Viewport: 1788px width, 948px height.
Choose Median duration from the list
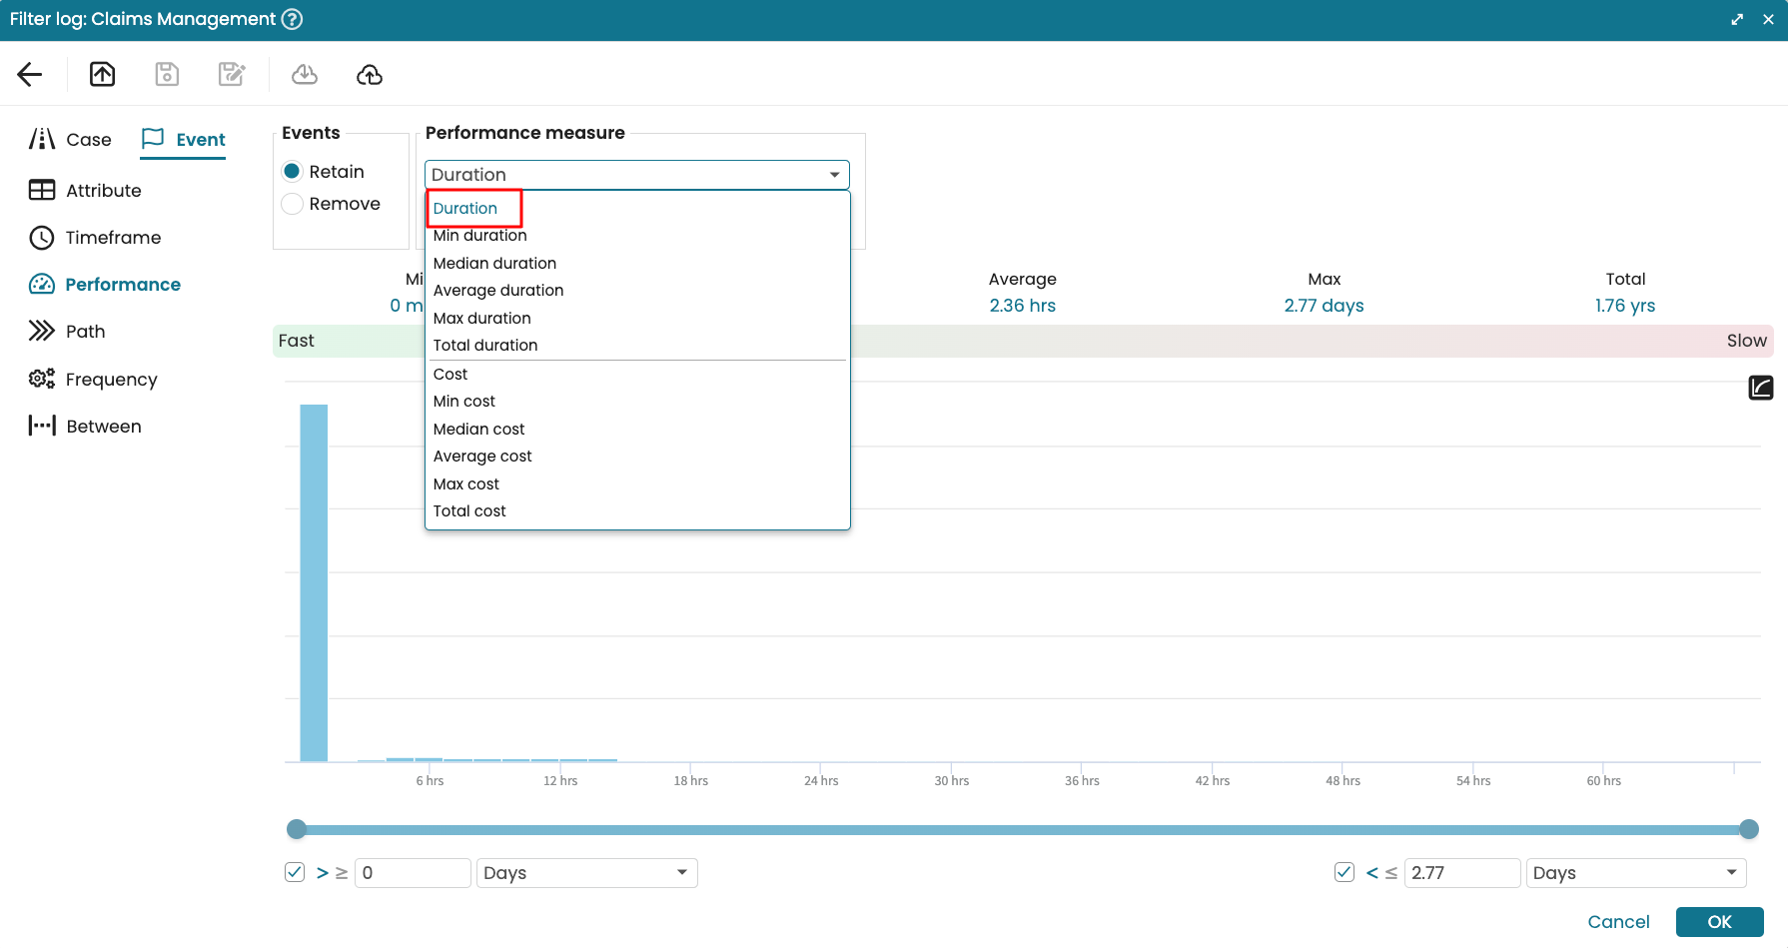pyautogui.click(x=494, y=264)
